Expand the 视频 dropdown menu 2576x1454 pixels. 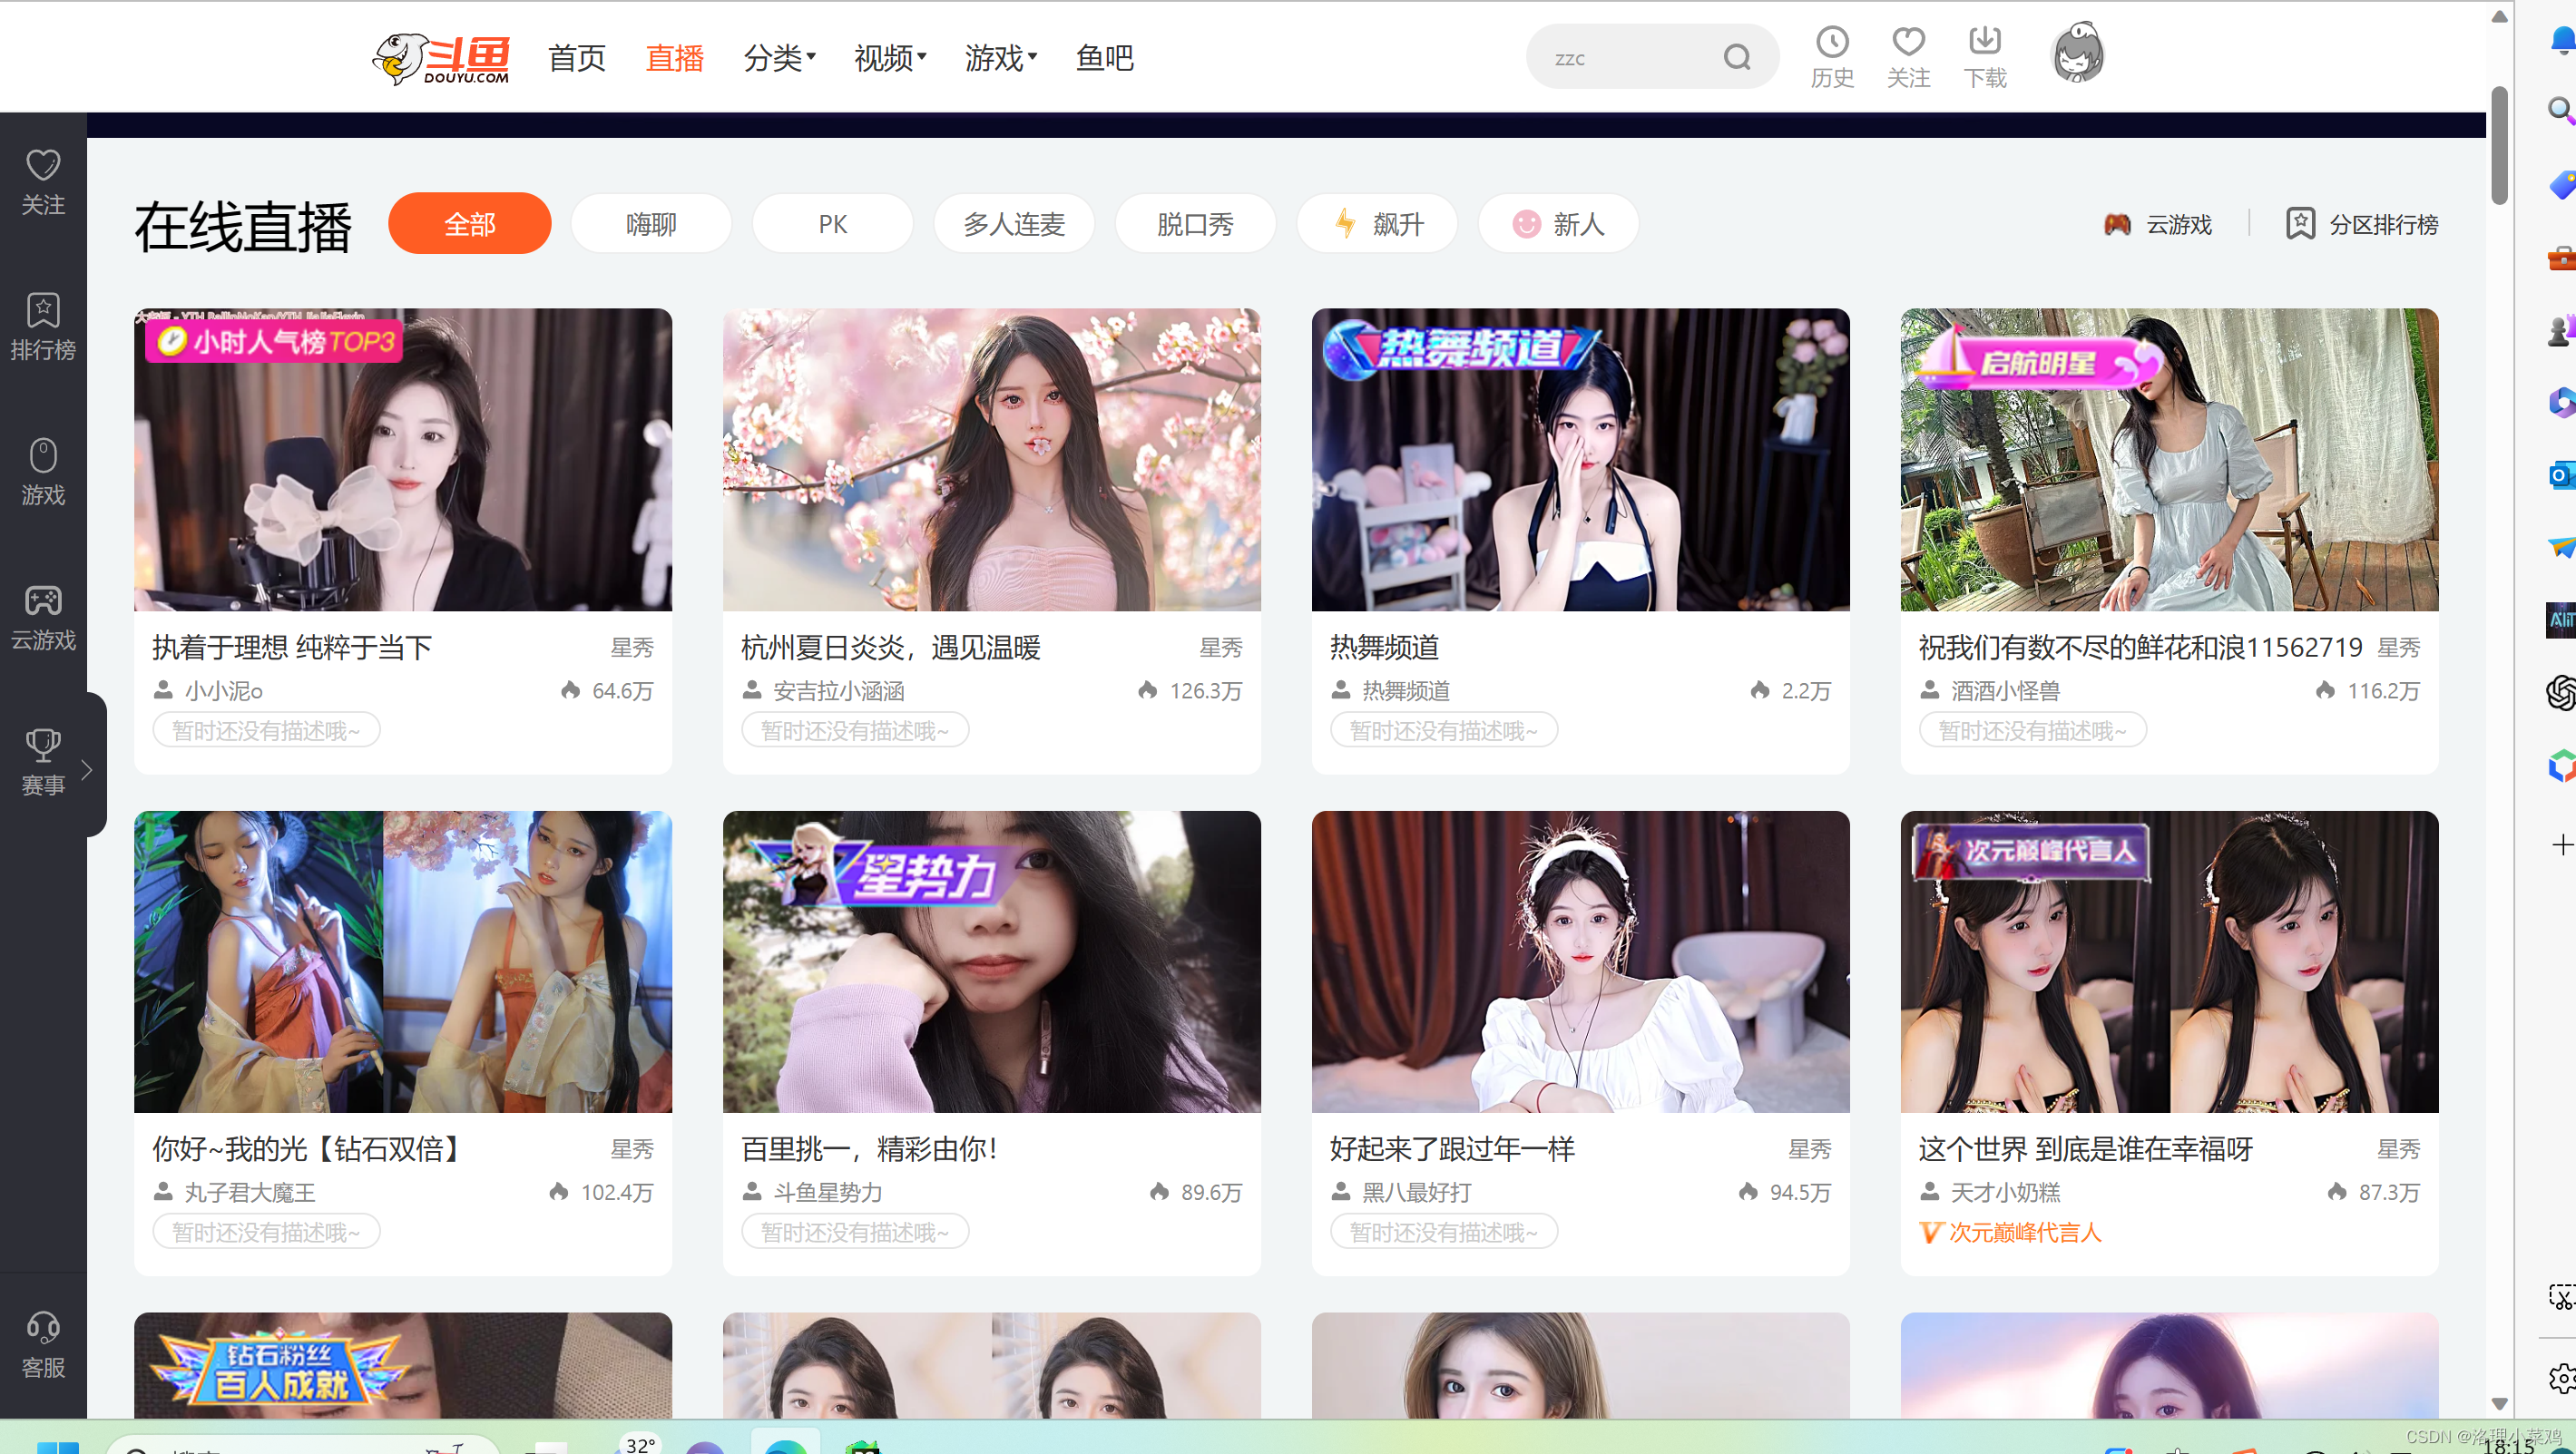click(890, 58)
